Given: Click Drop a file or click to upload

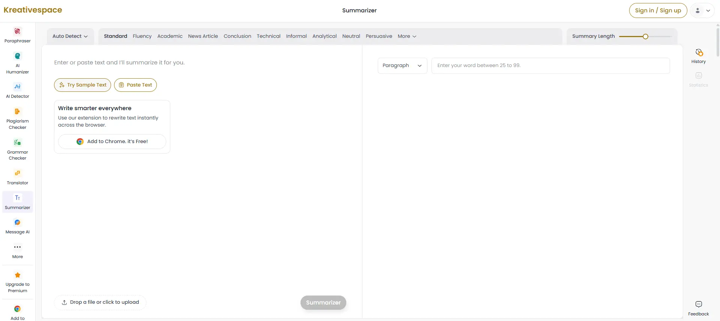Looking at the screenshot, I should click(100, 302).
